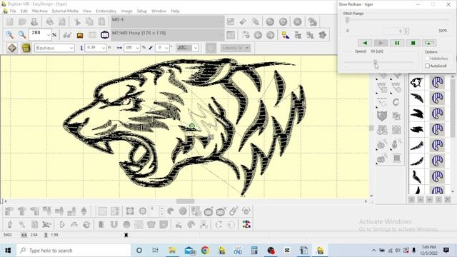Screen dimensions: 457x257
Task: Open File Explorer from taskbar
Action: (172, 250)
